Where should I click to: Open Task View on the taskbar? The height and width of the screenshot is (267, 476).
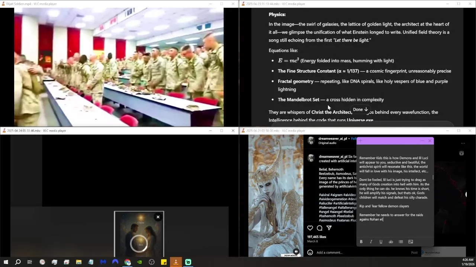point(30,262)
